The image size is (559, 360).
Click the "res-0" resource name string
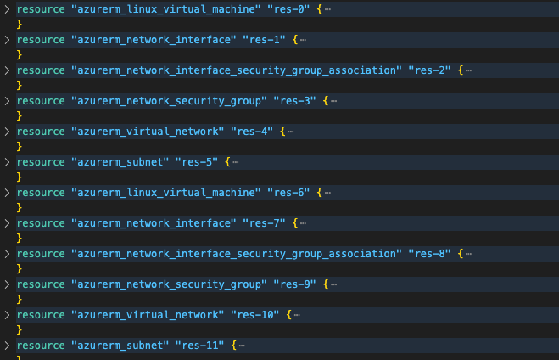(288, 9)
